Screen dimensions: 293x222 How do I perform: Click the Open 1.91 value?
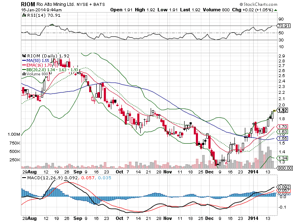(121, 10)
